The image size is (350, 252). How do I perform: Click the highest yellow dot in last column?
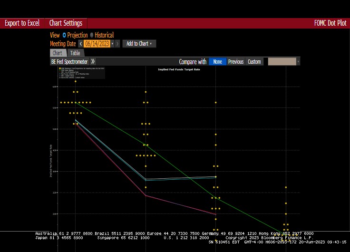[286, 187]
